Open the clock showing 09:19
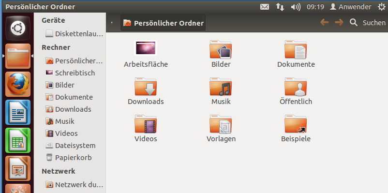 tap(315, 7)
